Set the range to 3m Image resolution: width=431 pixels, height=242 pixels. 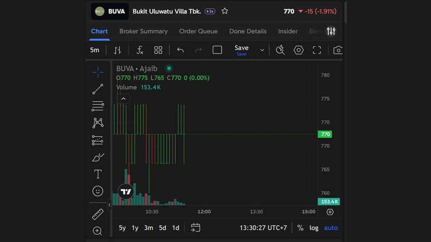point(149,228)
